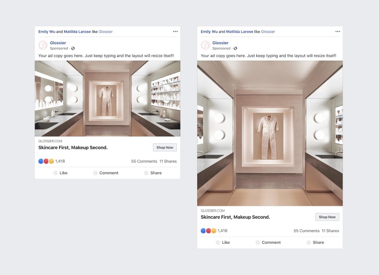379x275 pixels.
Task: Open Emily Wu's profile link in the left card
Action: [x=47, y=32]
